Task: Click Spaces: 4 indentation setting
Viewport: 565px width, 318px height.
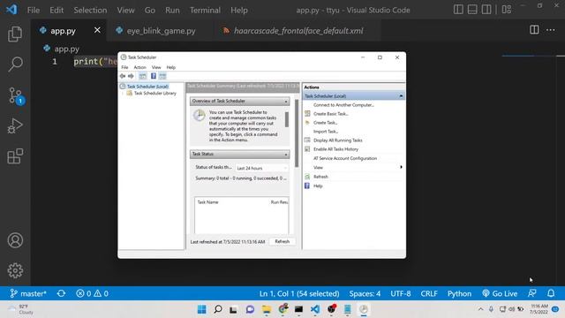Action: (x=365, y=293)
